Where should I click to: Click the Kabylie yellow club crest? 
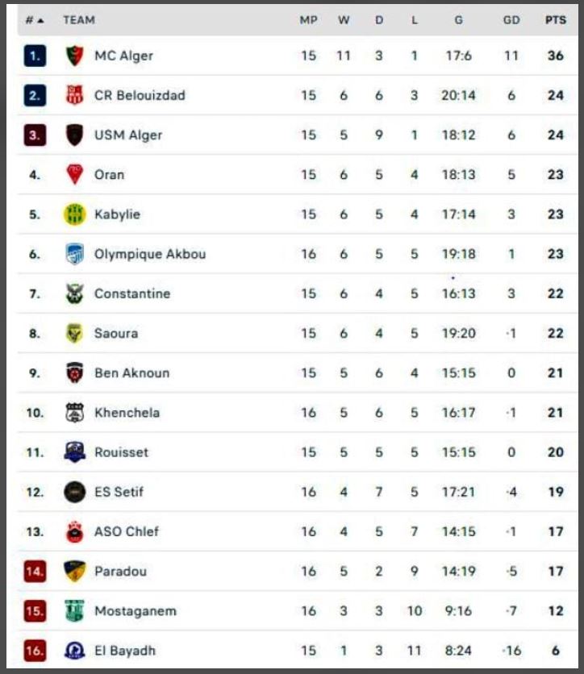(74, 214)
